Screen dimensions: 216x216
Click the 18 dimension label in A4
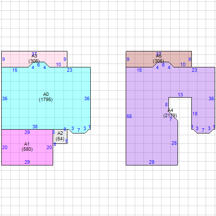pos(195,114)
